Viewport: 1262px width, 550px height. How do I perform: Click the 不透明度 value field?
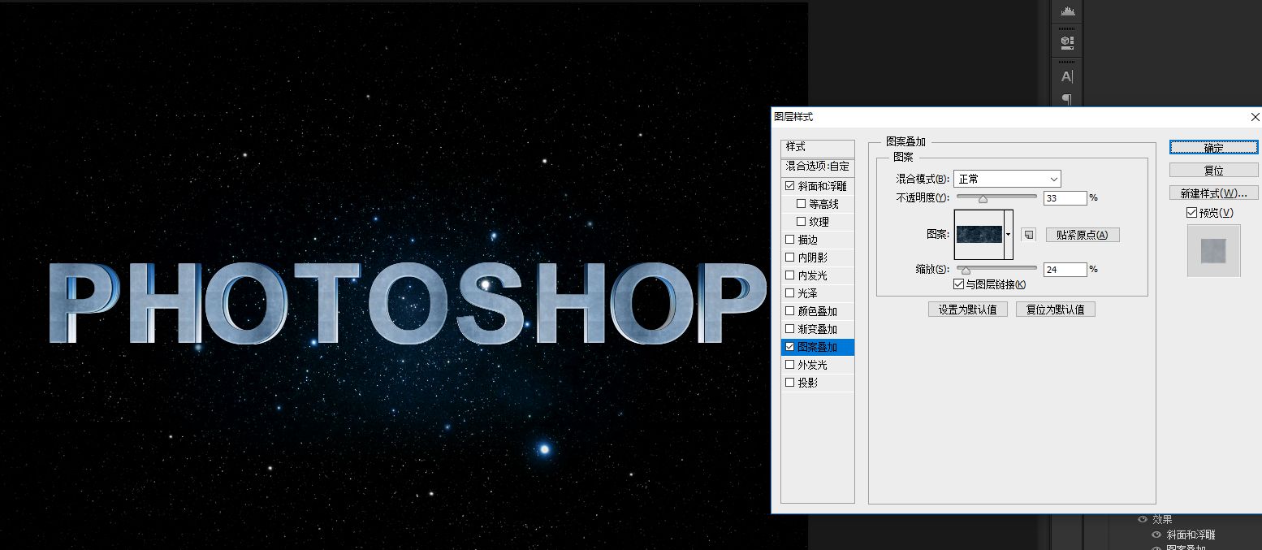[x=1065, y=198]
